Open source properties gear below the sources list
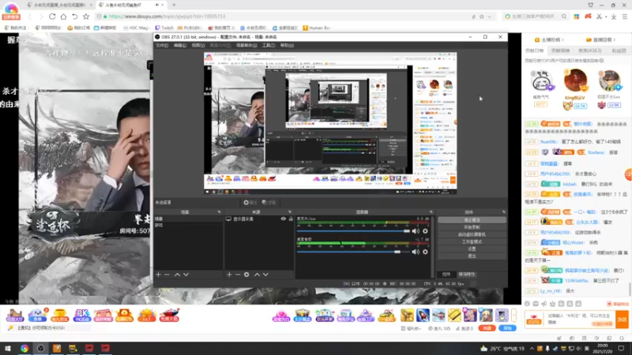632x355 pixels. [x=246, y=275]
